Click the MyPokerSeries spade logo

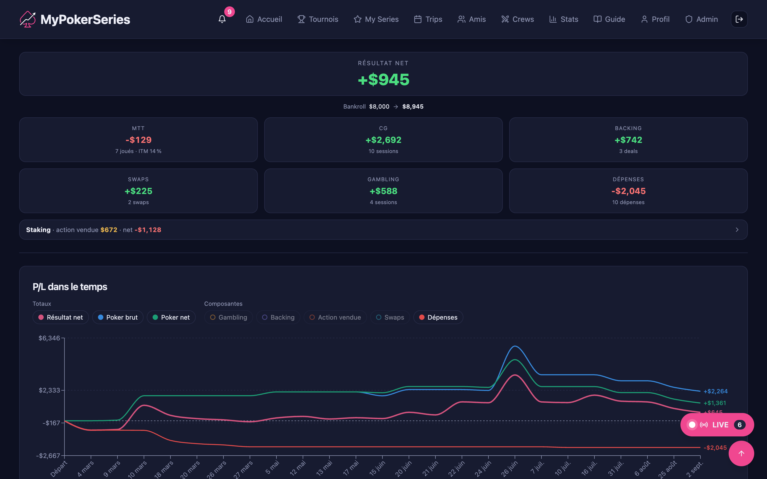[x=28, y=19]
